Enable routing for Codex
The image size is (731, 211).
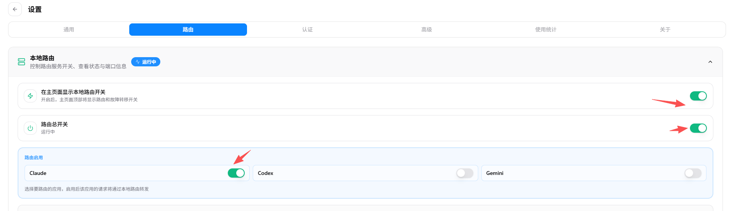tap(465, 173)
